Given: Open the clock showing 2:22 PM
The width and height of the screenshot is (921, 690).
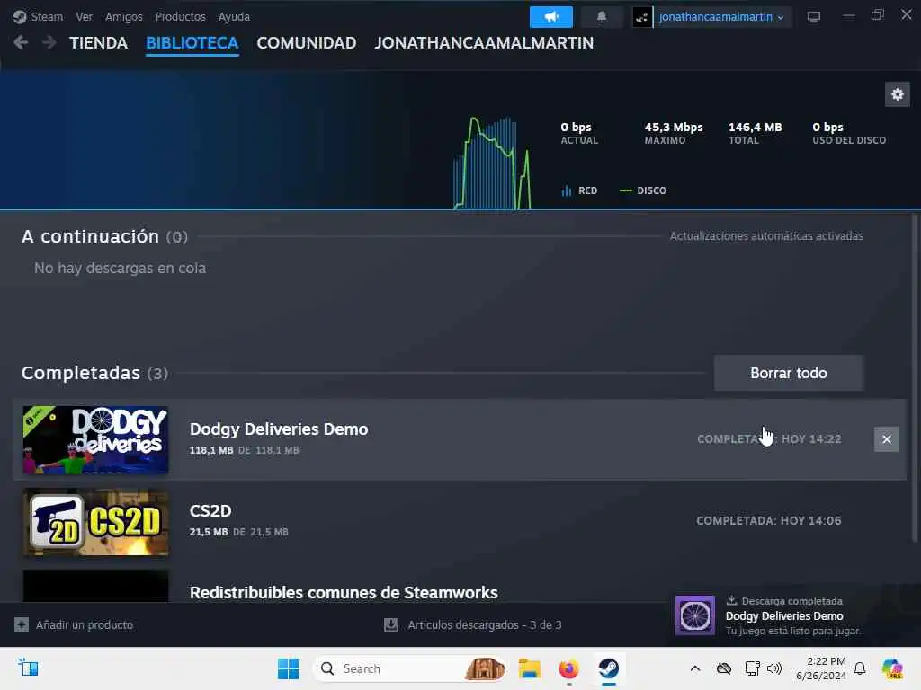Looking at the screenshot, I should (x=820, y=668).
